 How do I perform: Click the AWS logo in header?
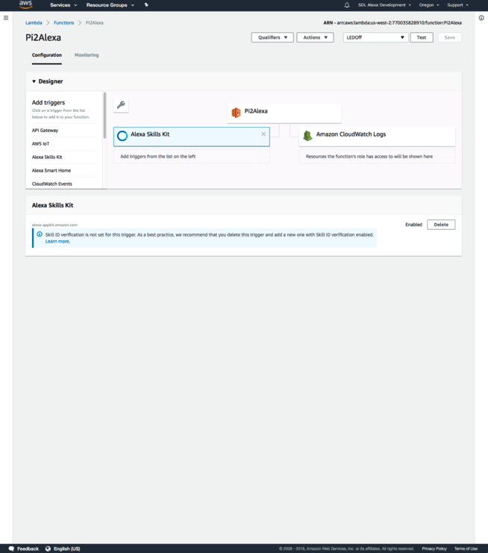tap(26, 5)
